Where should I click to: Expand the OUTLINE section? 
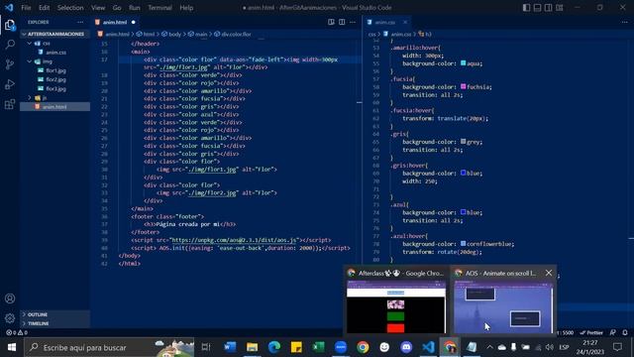tap(54, 314)
